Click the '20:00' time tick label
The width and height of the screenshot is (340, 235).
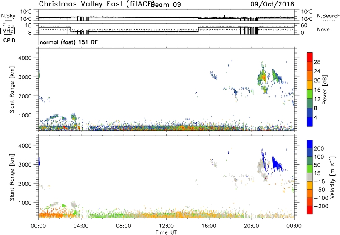251,226
